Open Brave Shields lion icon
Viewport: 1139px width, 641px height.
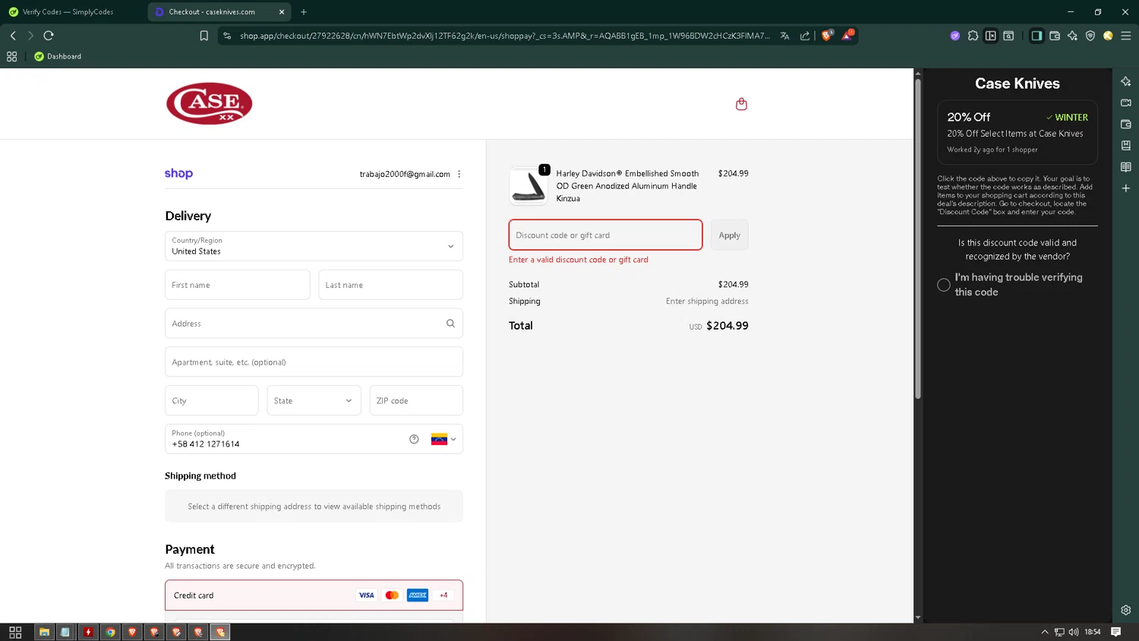[x=827, y=35]
